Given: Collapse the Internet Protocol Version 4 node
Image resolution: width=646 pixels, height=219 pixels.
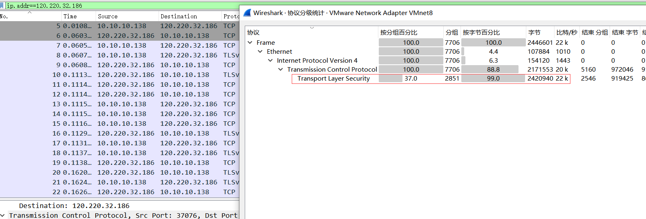Looking at the screenshot, I should 270,61.
